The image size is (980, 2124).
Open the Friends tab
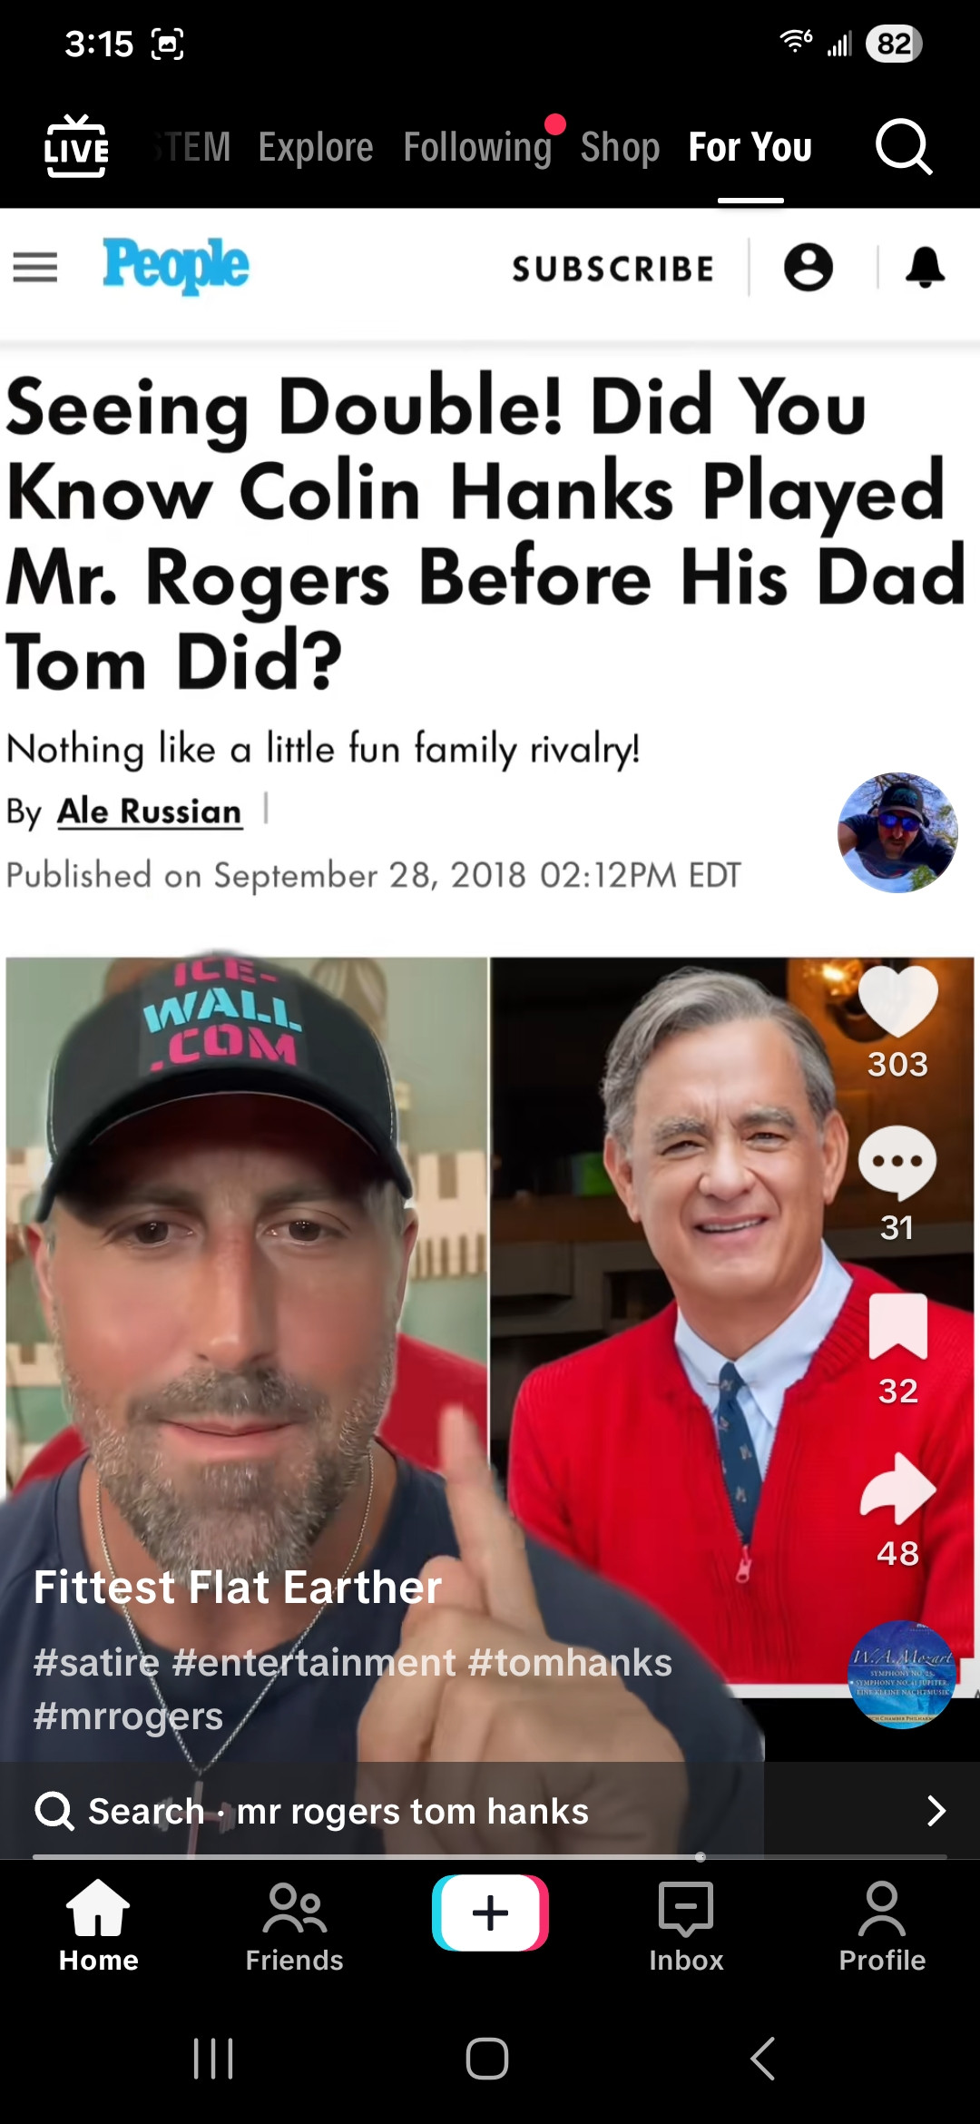294,1926
